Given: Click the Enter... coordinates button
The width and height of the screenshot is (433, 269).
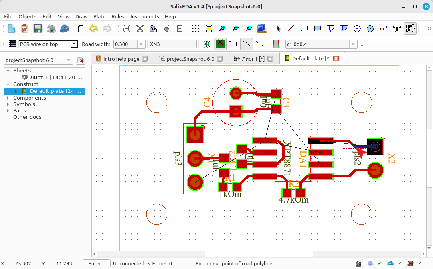Looking at the screenshot, I should (x=96, y=263).
